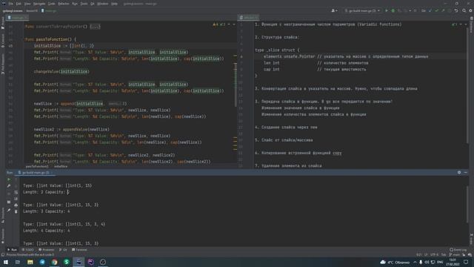Start debugging with the green bug icon
This screenshot has height=267, width=474.
point(393,10)
